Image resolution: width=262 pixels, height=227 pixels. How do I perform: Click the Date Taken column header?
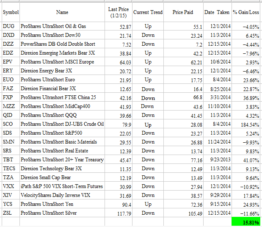click(218, 12)
